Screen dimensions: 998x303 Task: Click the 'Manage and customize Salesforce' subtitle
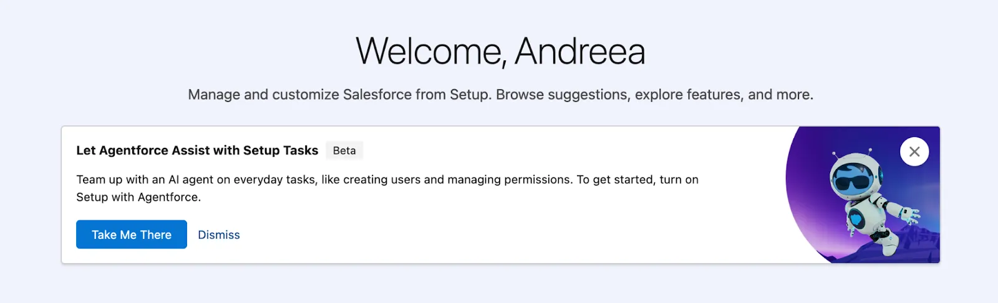point(500,95)
